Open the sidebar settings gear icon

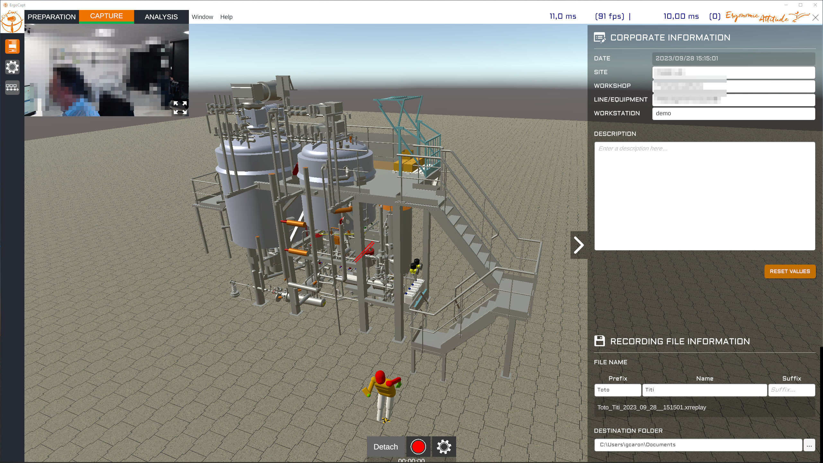click(x=12, y=67)
